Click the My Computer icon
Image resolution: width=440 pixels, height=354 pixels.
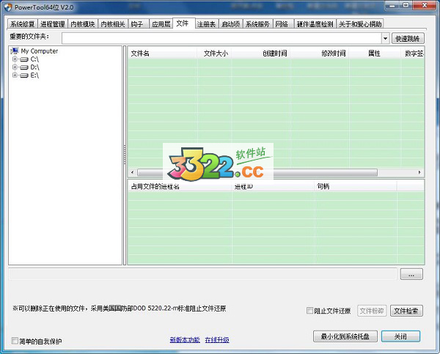(15, 51)
